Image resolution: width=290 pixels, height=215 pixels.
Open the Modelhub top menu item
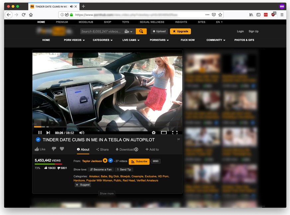pyautogui.click(x=86, y=22)
